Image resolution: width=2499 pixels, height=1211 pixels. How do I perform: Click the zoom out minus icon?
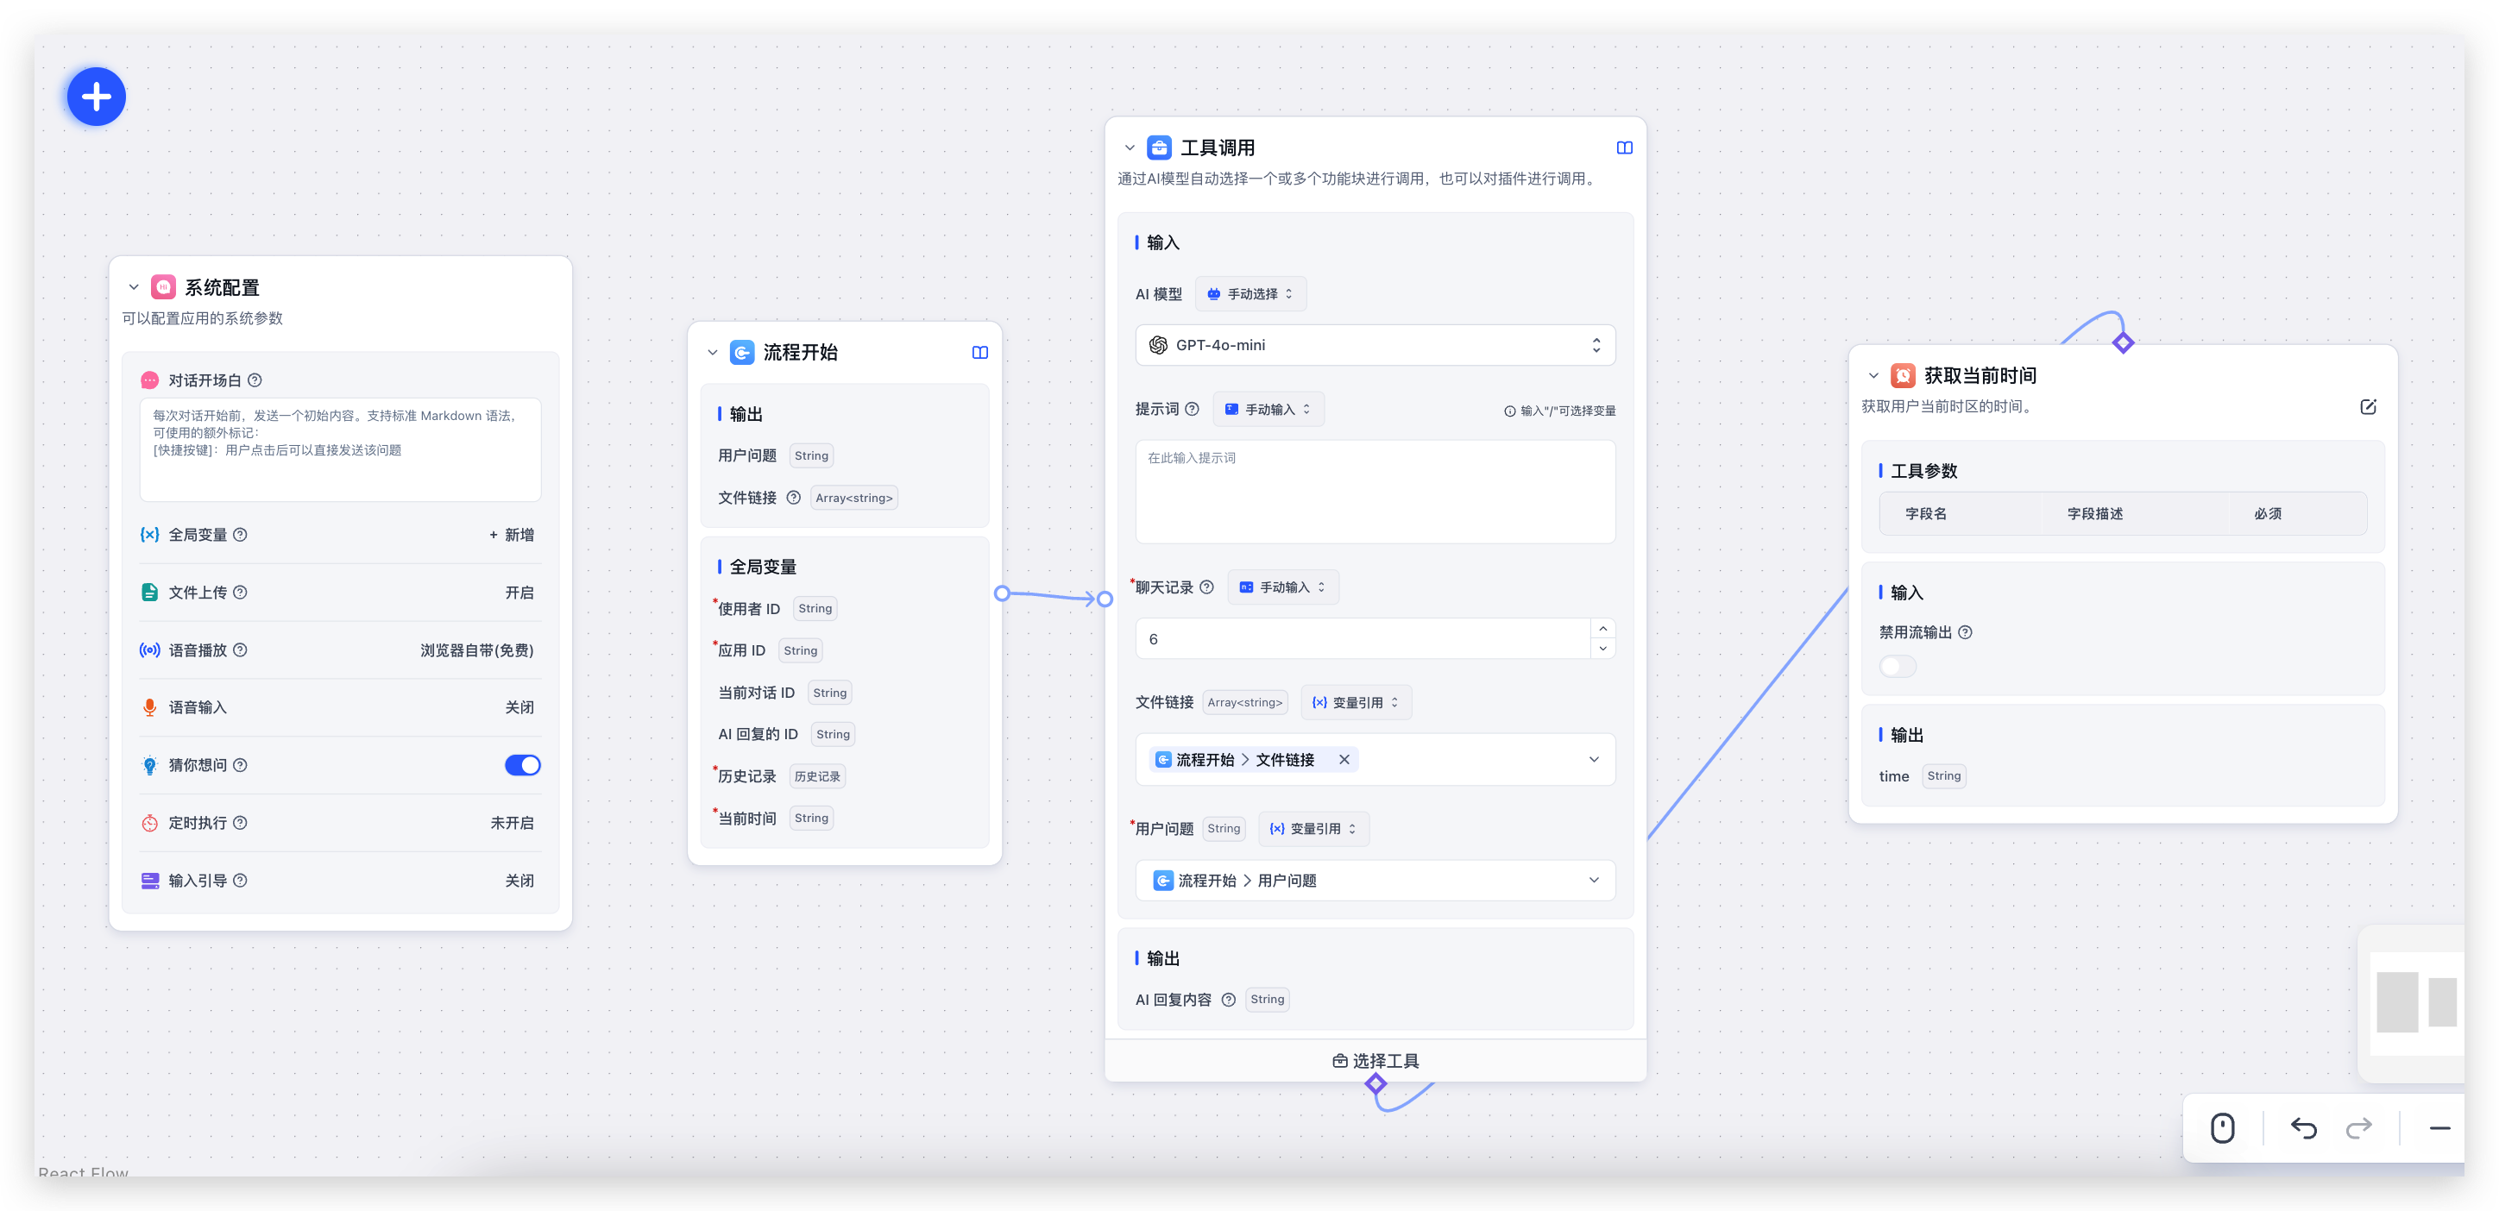click(2439, 1127)
